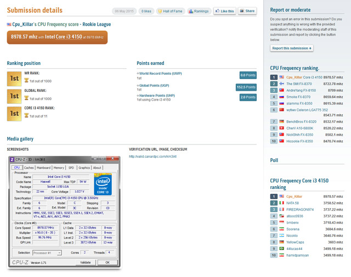Open BenchBros FX-8320 ranking entry

click(x=301, y=121)
